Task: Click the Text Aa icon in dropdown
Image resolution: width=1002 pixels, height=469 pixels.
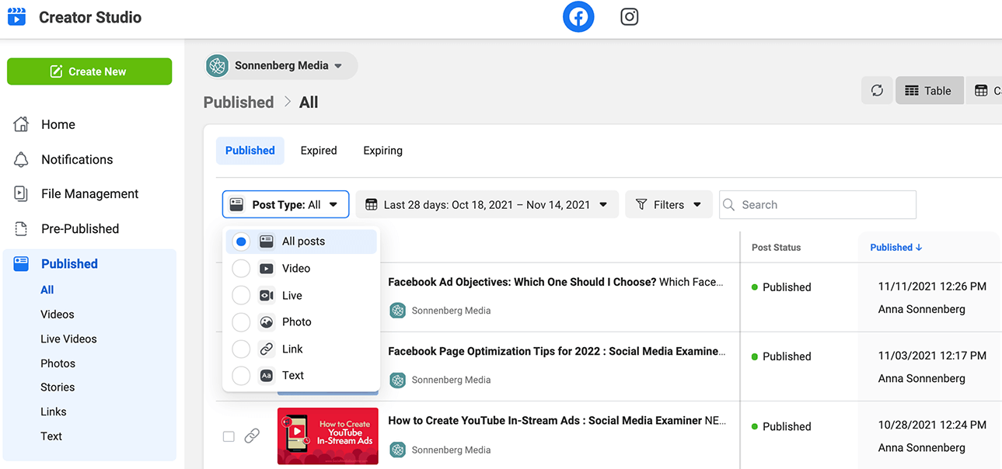Action: click(x=267, y=376)
